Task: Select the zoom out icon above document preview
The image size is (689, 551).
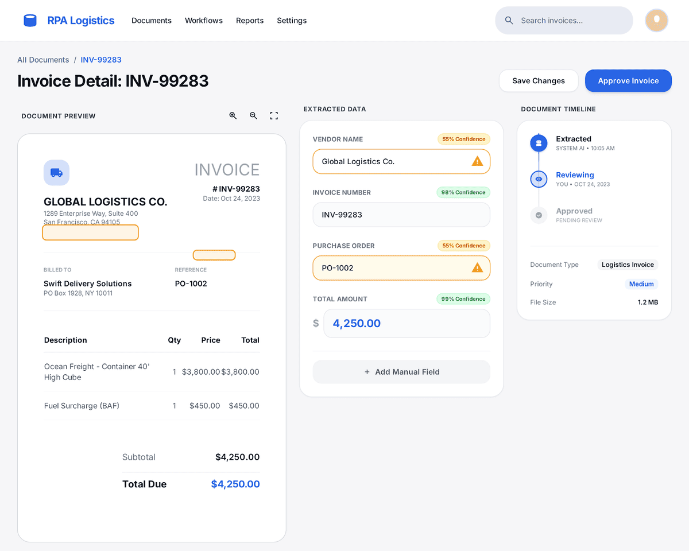Action: (253, 115)
